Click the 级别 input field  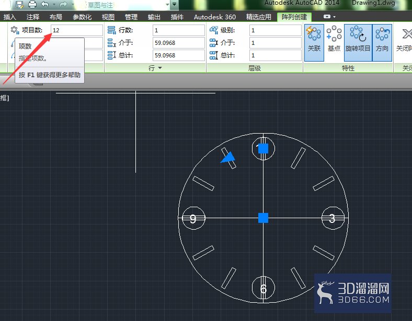(x=276, y=30)
